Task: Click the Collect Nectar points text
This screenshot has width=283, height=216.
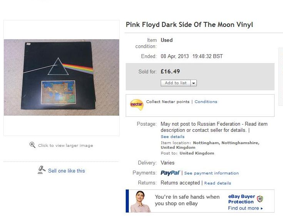Action: click(168, 102)
